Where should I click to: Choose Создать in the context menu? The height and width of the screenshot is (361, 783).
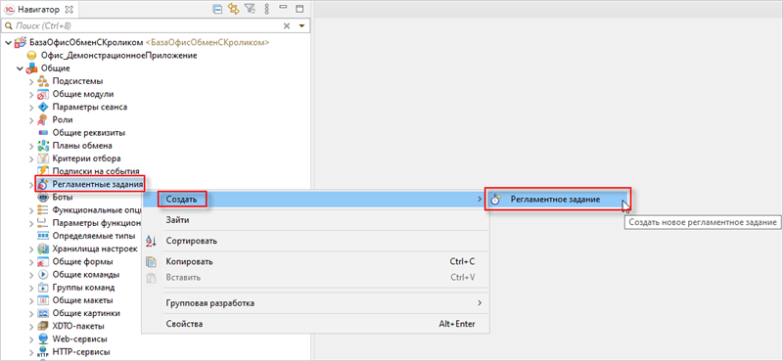[182, 200]
